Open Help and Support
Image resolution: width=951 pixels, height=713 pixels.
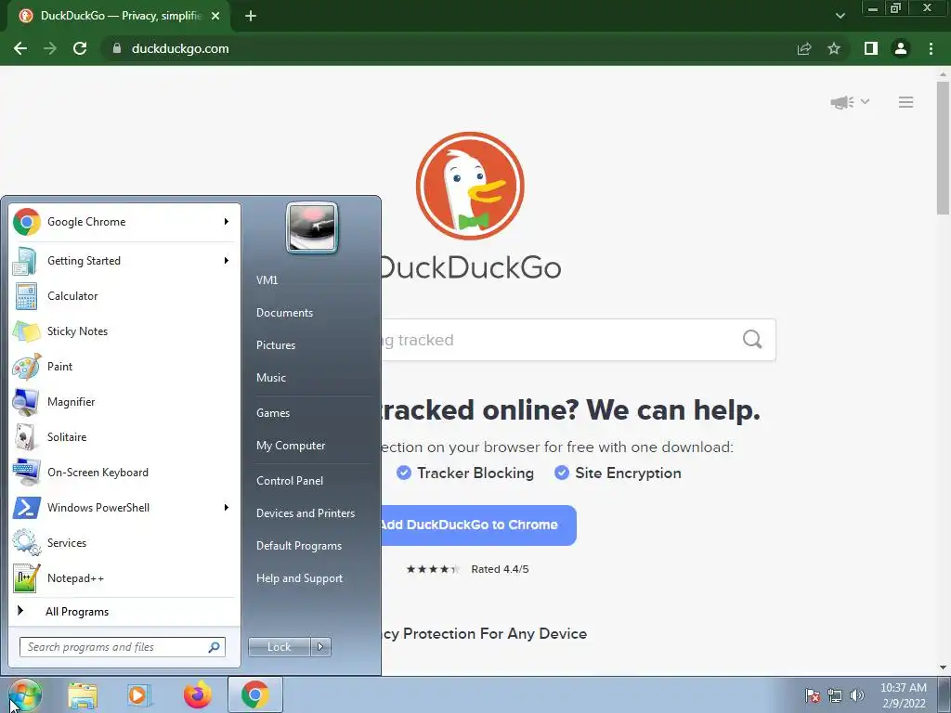click(300, 578)
